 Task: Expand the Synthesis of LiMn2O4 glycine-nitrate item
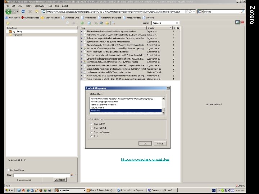click(81, 42)
